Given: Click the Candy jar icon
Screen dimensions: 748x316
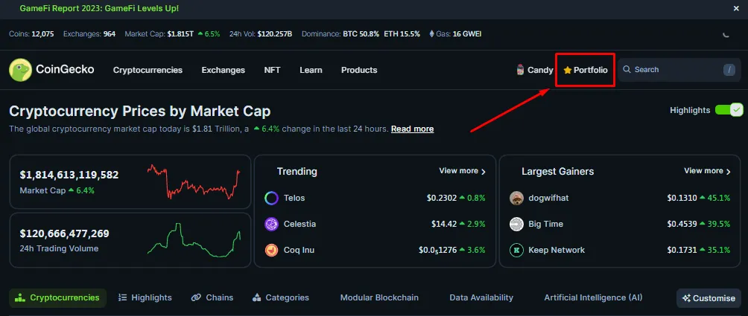Looking at the screenshot, I should pyautogui.click(x=521, y=70).
